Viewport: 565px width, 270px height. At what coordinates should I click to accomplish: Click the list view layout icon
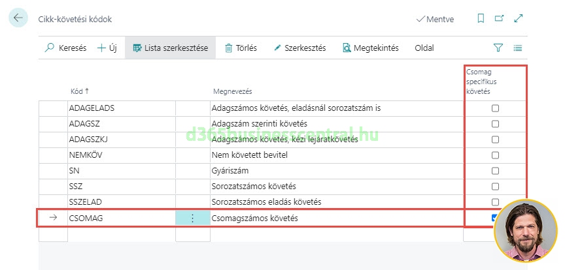click(x=518, y=48)
